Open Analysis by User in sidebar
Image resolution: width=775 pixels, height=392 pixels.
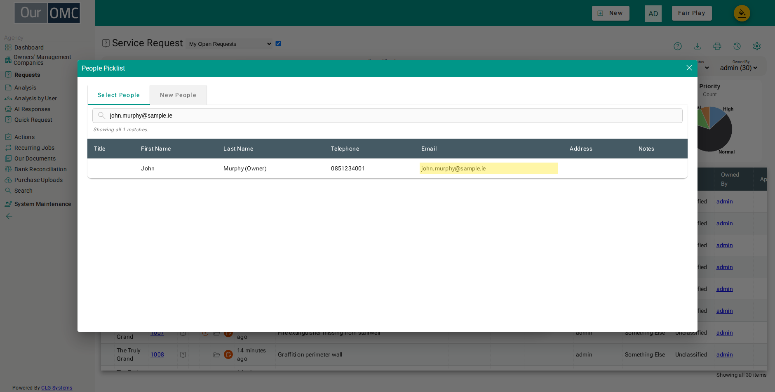pos(35,98)
